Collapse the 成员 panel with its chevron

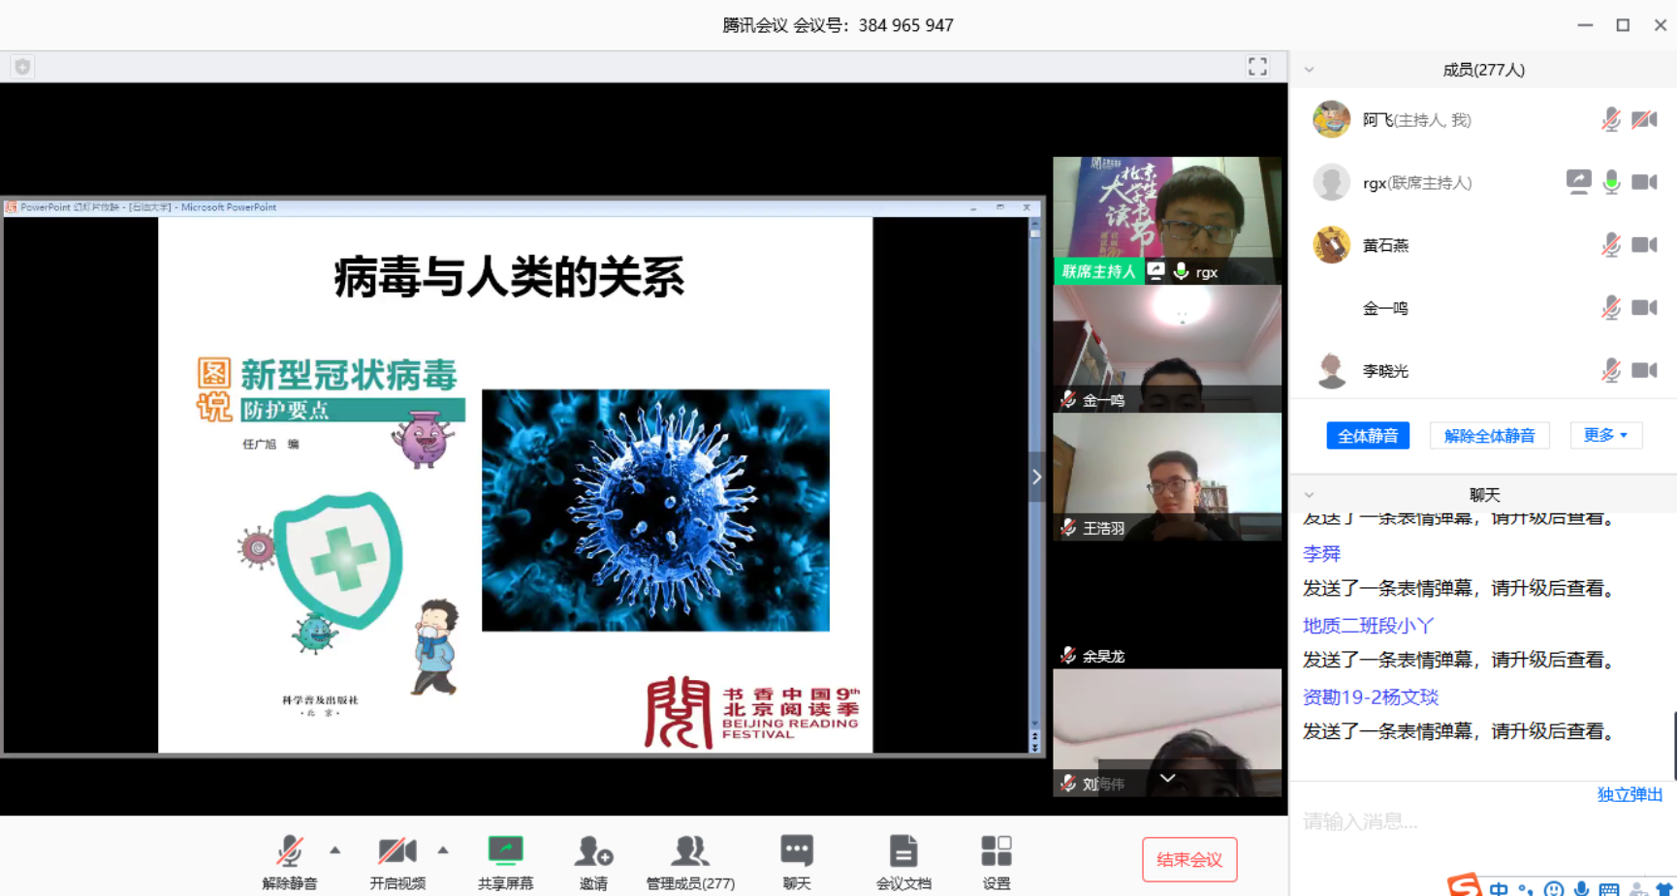[1310, 69]
